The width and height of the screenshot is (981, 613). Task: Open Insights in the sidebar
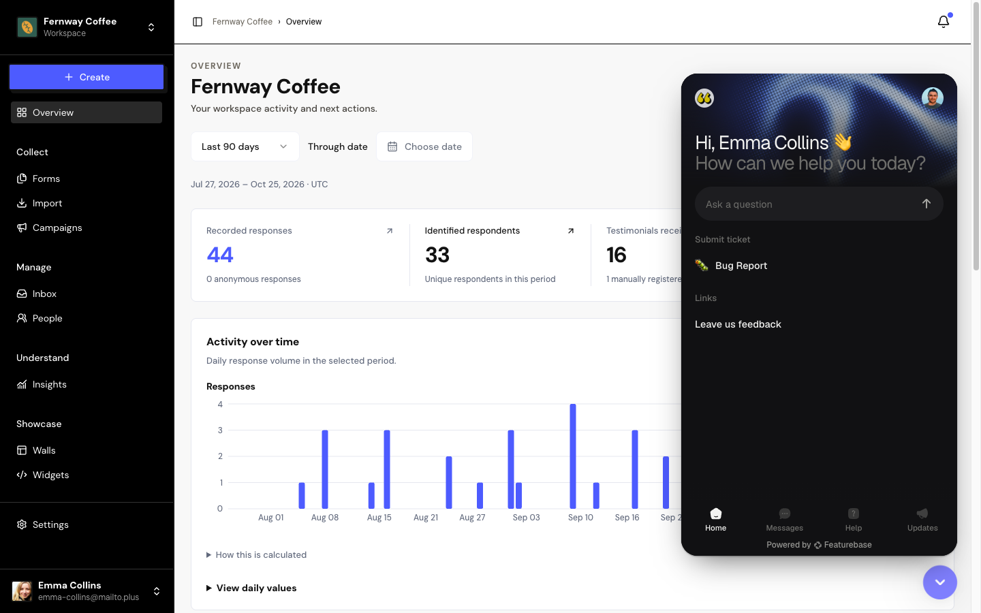[x=87, y=384]
